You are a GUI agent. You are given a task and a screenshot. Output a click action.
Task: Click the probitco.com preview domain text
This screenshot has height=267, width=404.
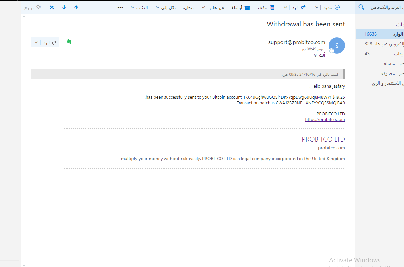[332, 148]
